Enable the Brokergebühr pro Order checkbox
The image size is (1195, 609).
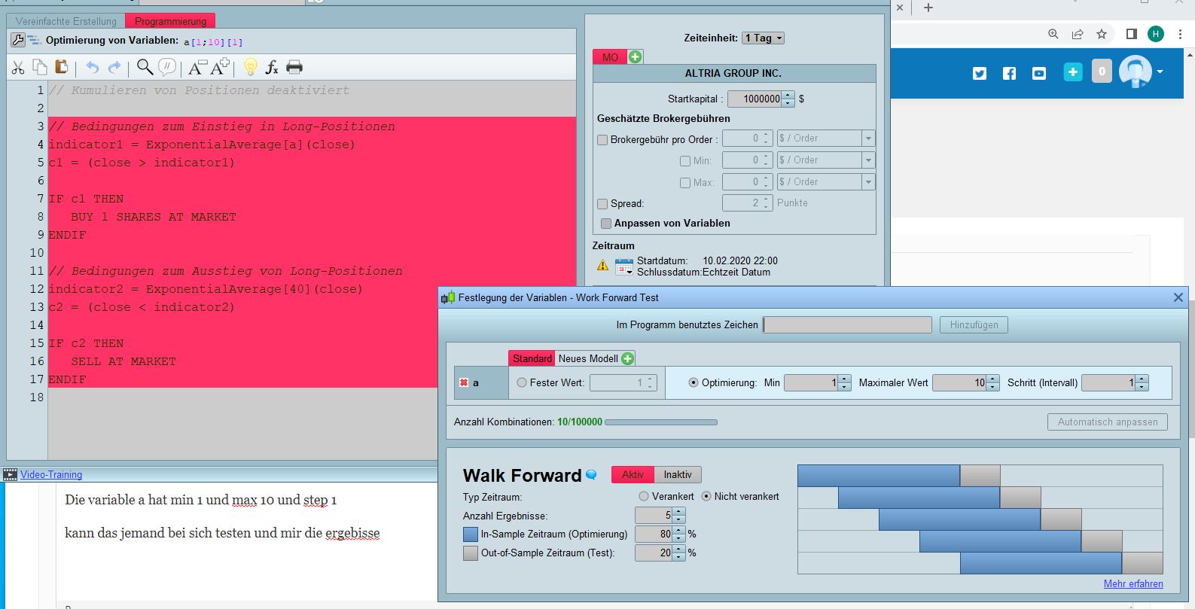point(602,139)
